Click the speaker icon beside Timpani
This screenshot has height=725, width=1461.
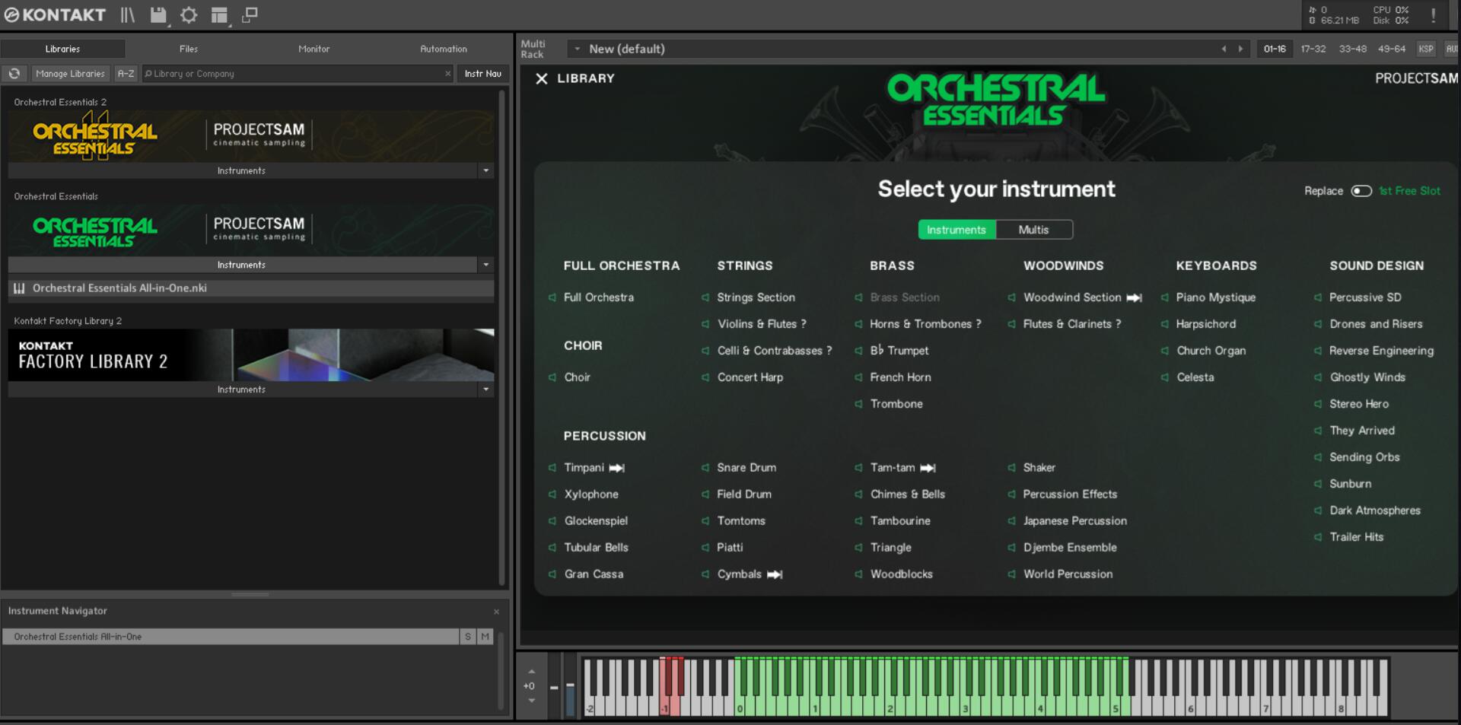click(552, 468)
